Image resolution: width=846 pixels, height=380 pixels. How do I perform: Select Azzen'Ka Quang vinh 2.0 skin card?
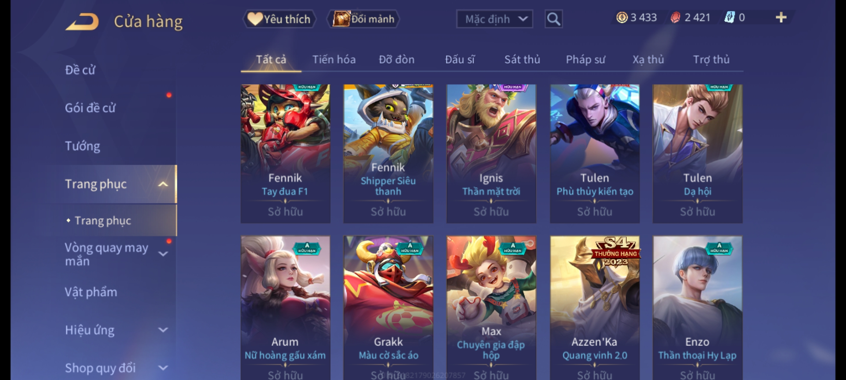coord(595,308)
